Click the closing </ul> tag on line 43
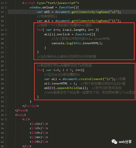136x148 pixels. (27, 146)
